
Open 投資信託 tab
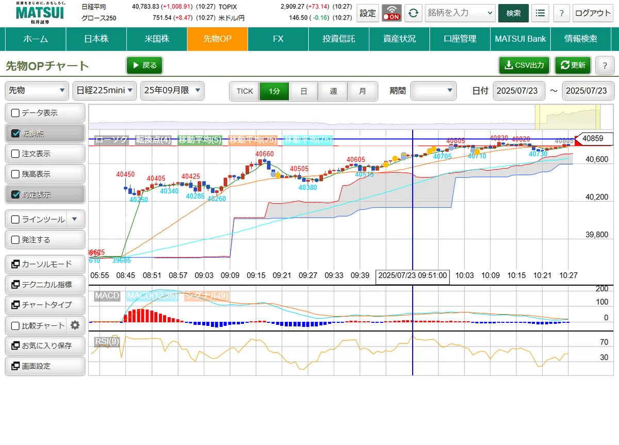[x=339, y=39]
